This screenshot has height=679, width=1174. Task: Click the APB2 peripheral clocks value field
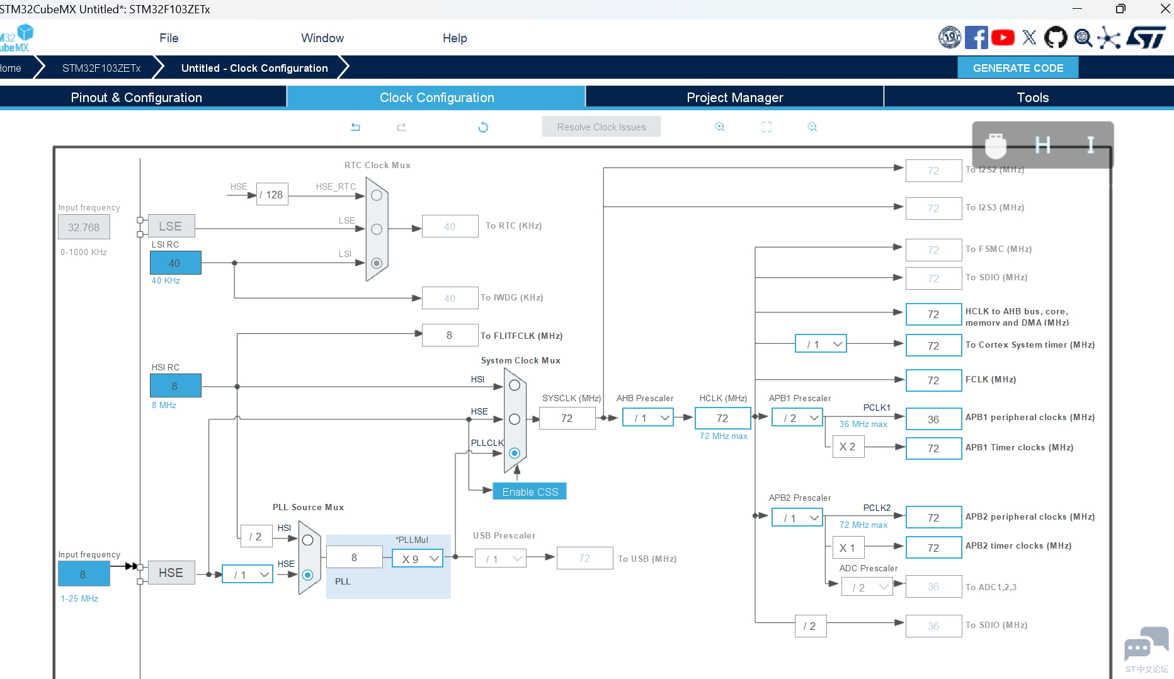click(933, 518)
